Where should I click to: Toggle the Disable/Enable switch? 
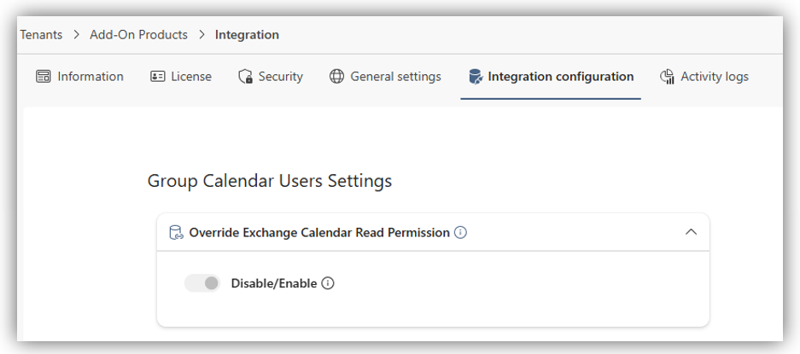[202, 283]
